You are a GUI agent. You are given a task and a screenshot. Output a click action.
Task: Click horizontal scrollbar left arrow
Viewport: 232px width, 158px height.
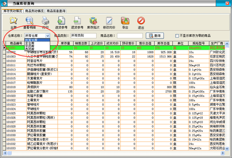click(x=5, y=153)
